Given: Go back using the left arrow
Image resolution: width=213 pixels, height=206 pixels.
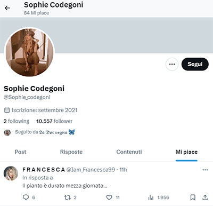Looking at the screenshot, I should [x=7, y=8].
